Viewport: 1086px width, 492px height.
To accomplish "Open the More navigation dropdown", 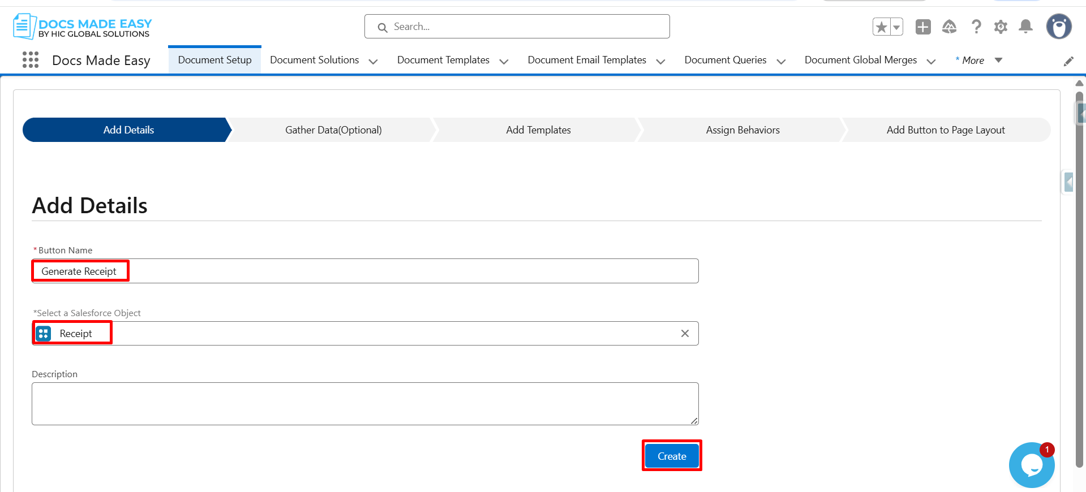I will pyautogui.click(x=979, y=61).
